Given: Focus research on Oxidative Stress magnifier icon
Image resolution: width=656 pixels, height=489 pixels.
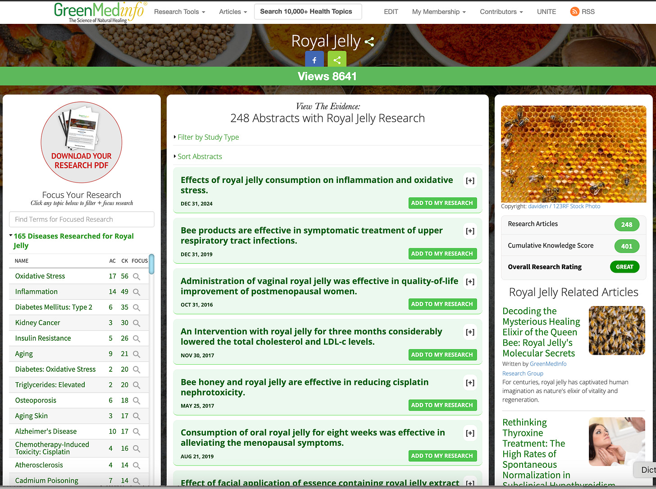Looking at the screenshot, I should (x=137, y=276).
